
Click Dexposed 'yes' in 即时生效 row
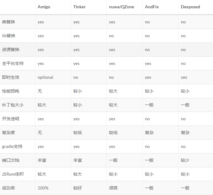pyautogui.click(x=184, y=78)
